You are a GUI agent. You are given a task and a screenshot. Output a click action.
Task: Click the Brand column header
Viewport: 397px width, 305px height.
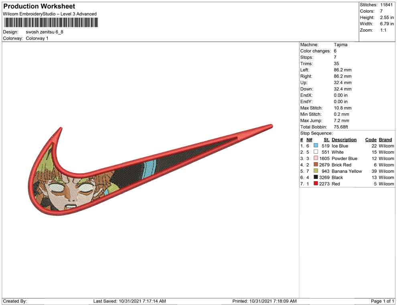pos(385,140)
